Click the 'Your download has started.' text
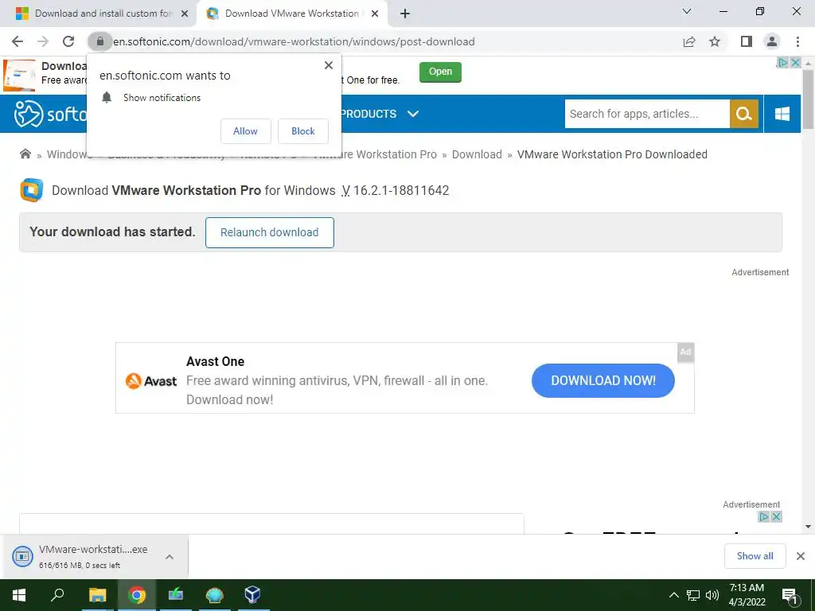Viewport: 815px width, 611px height. coord(112,232)
